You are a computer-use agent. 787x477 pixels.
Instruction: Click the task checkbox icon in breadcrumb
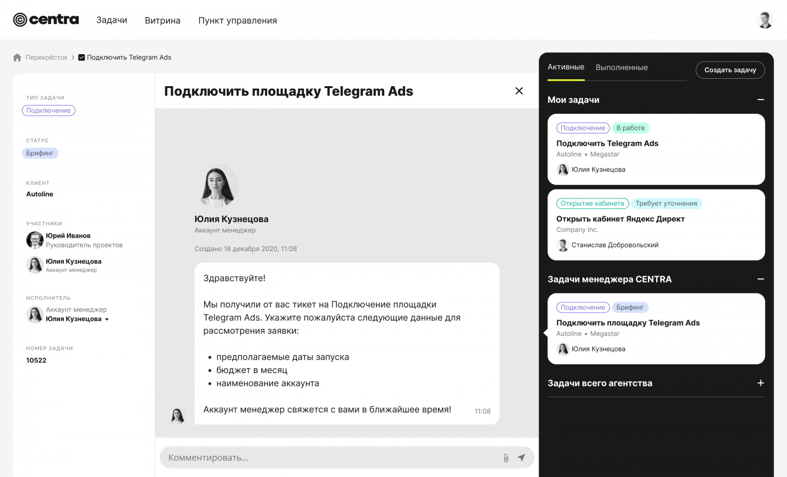click(82, 58)
